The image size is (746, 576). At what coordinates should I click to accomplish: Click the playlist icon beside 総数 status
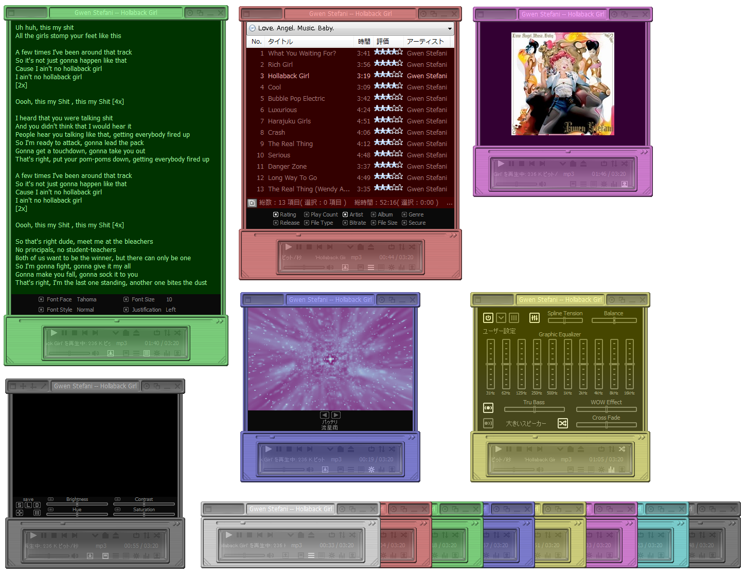point(252,203)
